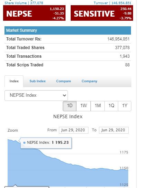Screen dimensions: 141x188
Task: Click the dropdown chevron arrow
Action: click(64, 95)
